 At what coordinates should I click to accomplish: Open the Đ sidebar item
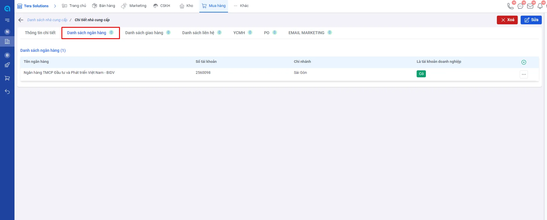(x=7, y=55)
